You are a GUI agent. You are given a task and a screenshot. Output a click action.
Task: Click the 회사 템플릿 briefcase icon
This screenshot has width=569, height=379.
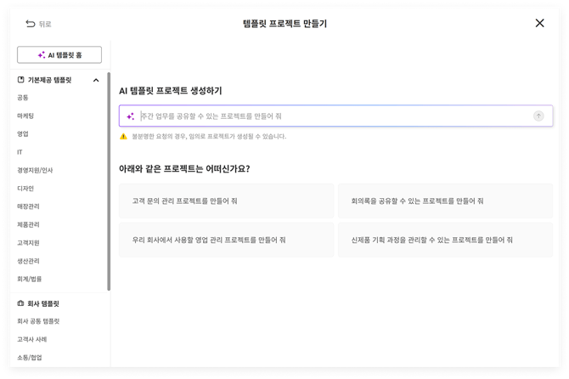click(21, 303)
